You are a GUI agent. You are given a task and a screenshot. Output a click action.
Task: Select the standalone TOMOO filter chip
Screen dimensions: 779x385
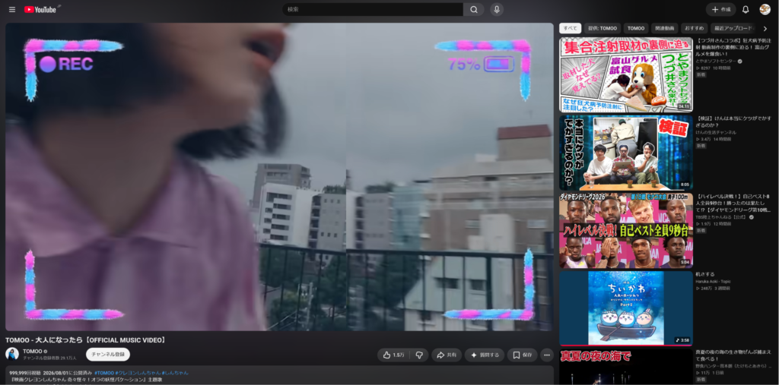click(x=636, y=28)
